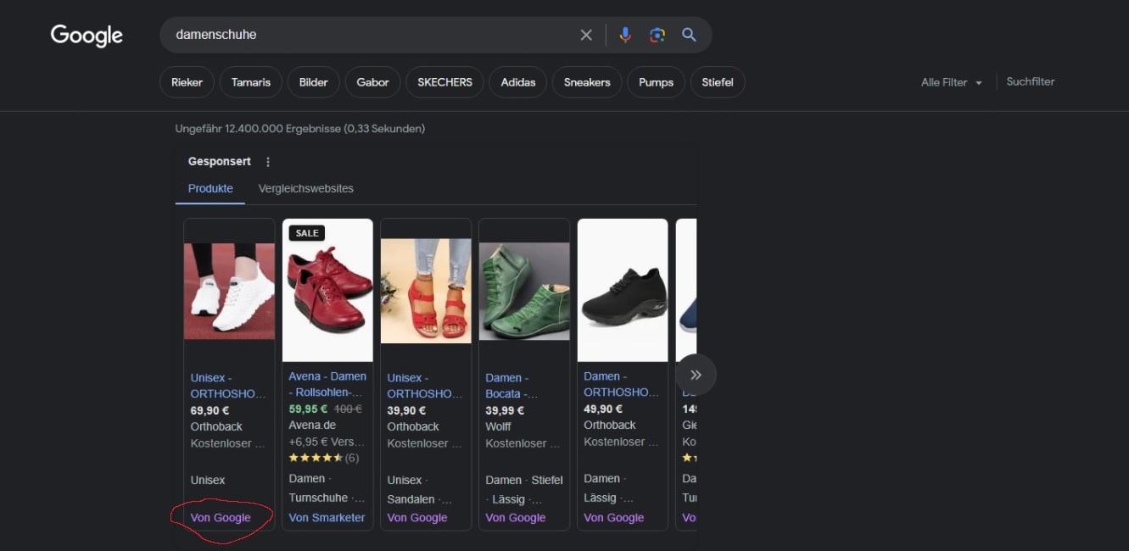1129x551 pixels.
Task: Click the 49,90 € price
Action: coord(603,409)
